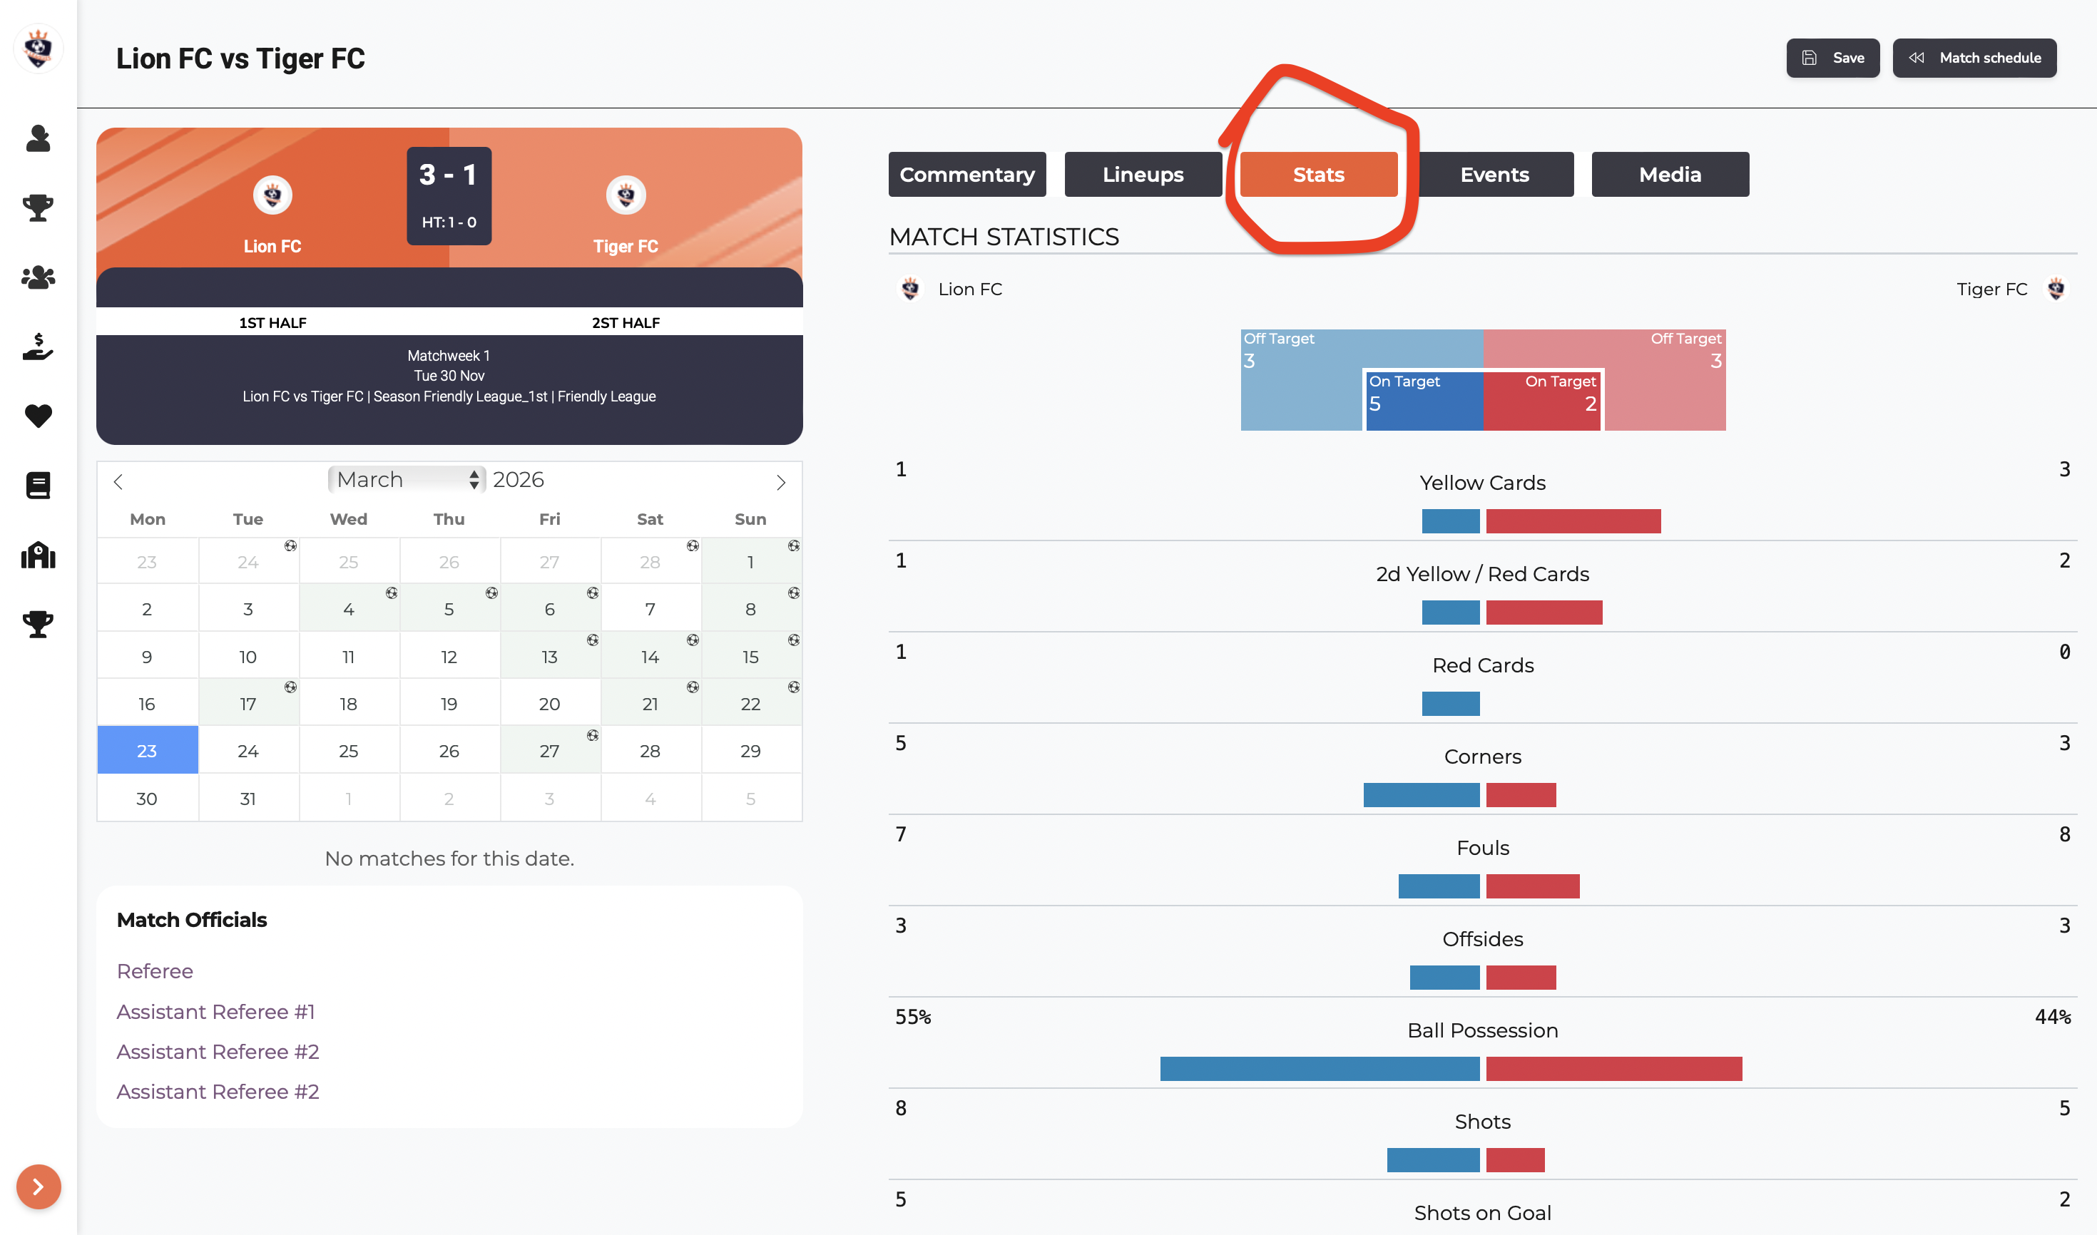Go to previous month in calendar
The height and width of the screenshot is (1235, 2097).
(118, 482)
